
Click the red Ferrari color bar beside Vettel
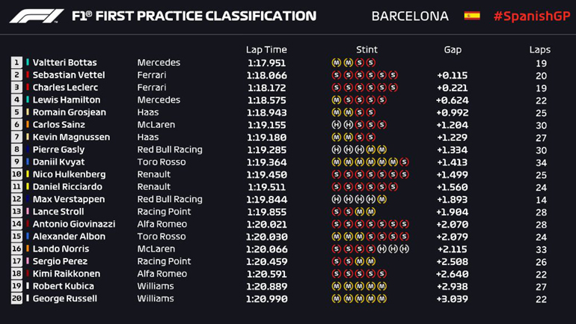[x=28, y=76]
